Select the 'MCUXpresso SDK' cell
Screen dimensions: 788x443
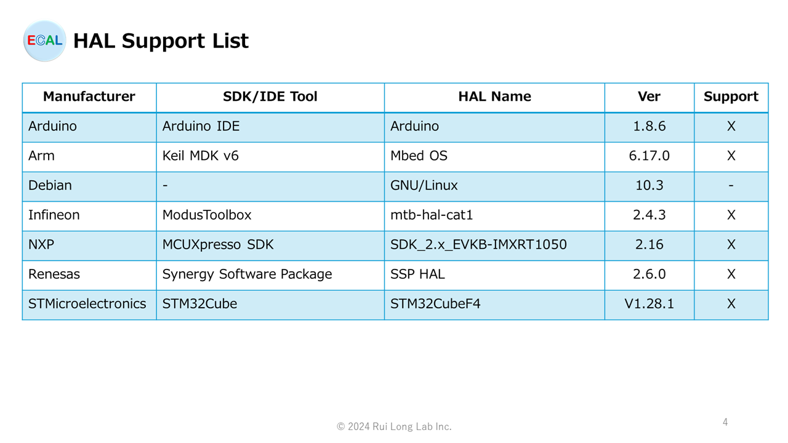(x=270, y=245)
